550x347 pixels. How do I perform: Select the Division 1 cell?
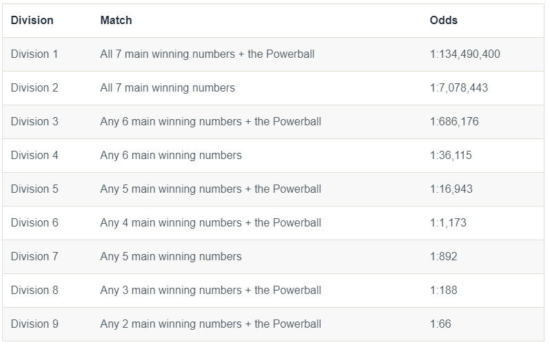click(34, 54)
